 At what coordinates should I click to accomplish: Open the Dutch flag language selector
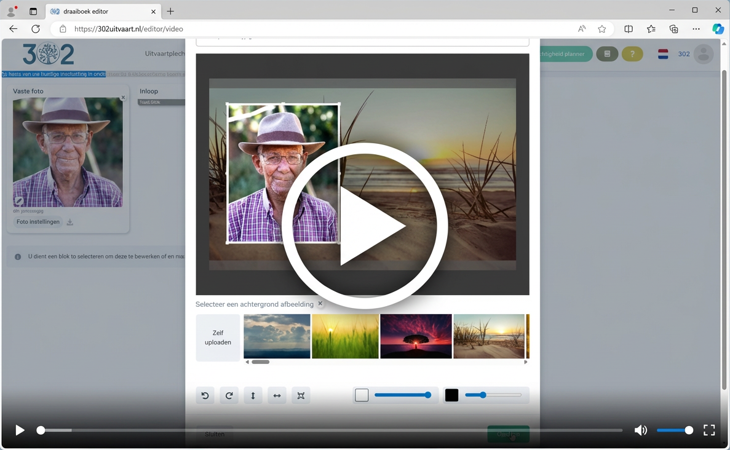coord(663,54)
